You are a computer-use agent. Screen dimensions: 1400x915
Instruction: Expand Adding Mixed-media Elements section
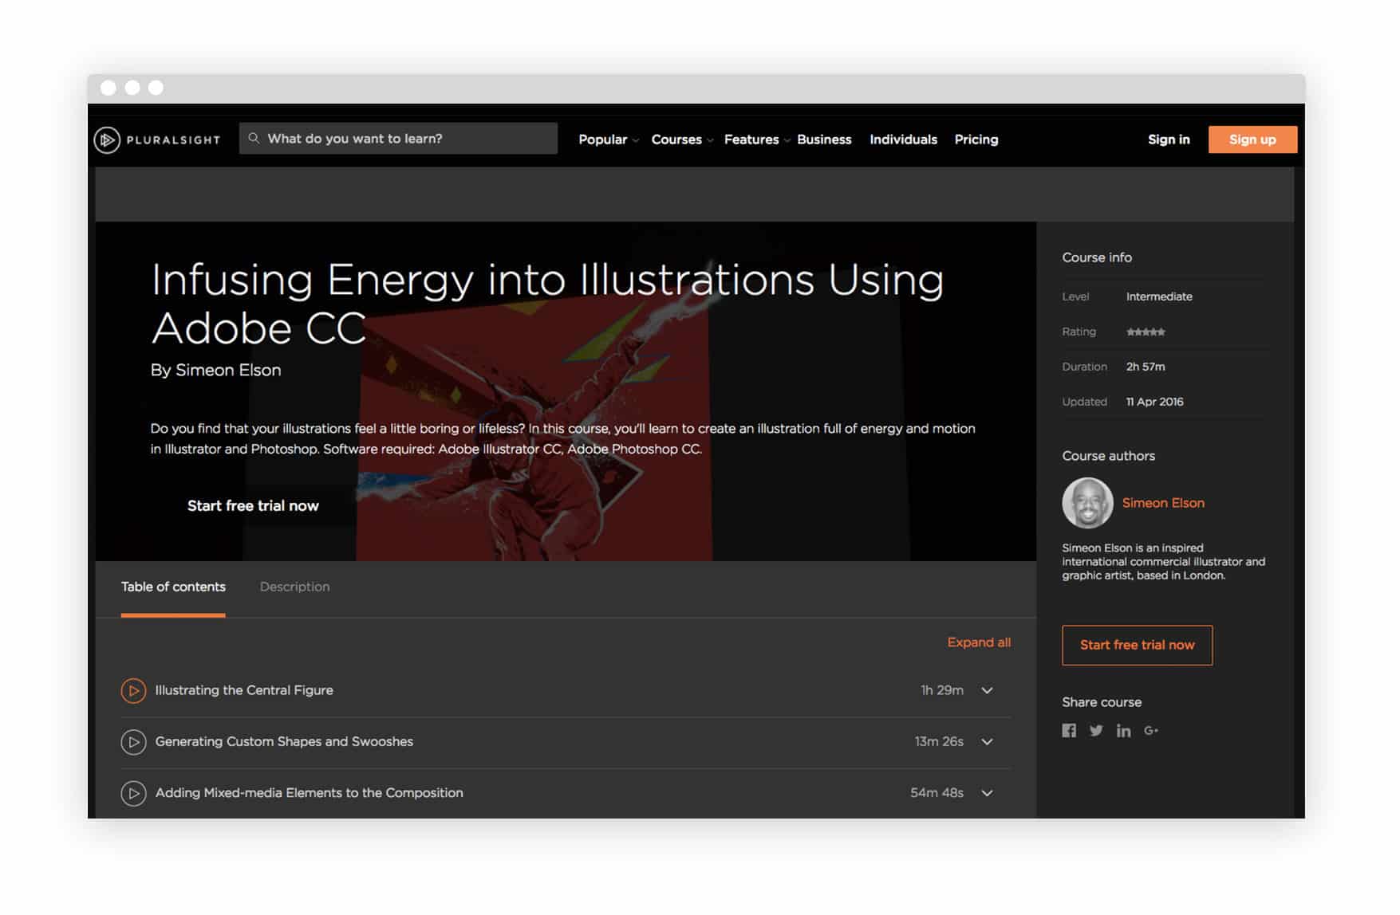click(x=987, y=793)
